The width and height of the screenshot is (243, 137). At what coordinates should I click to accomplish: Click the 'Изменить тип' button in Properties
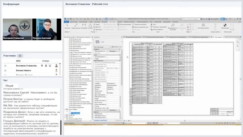click(x=117, y=47)
